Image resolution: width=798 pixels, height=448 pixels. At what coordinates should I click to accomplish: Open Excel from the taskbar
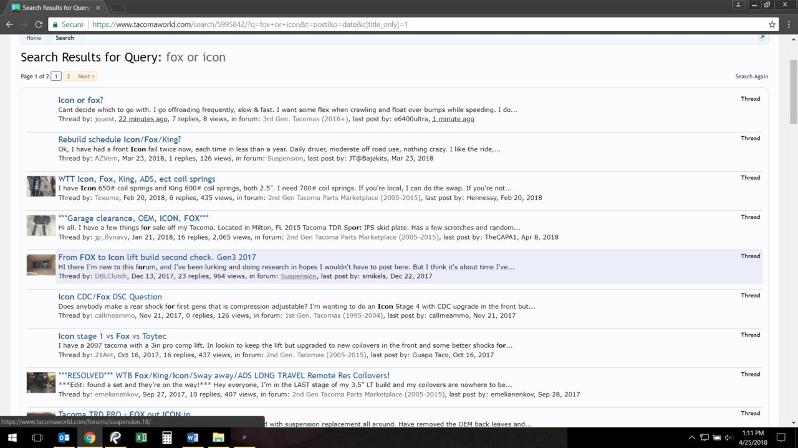pos(141,437)
